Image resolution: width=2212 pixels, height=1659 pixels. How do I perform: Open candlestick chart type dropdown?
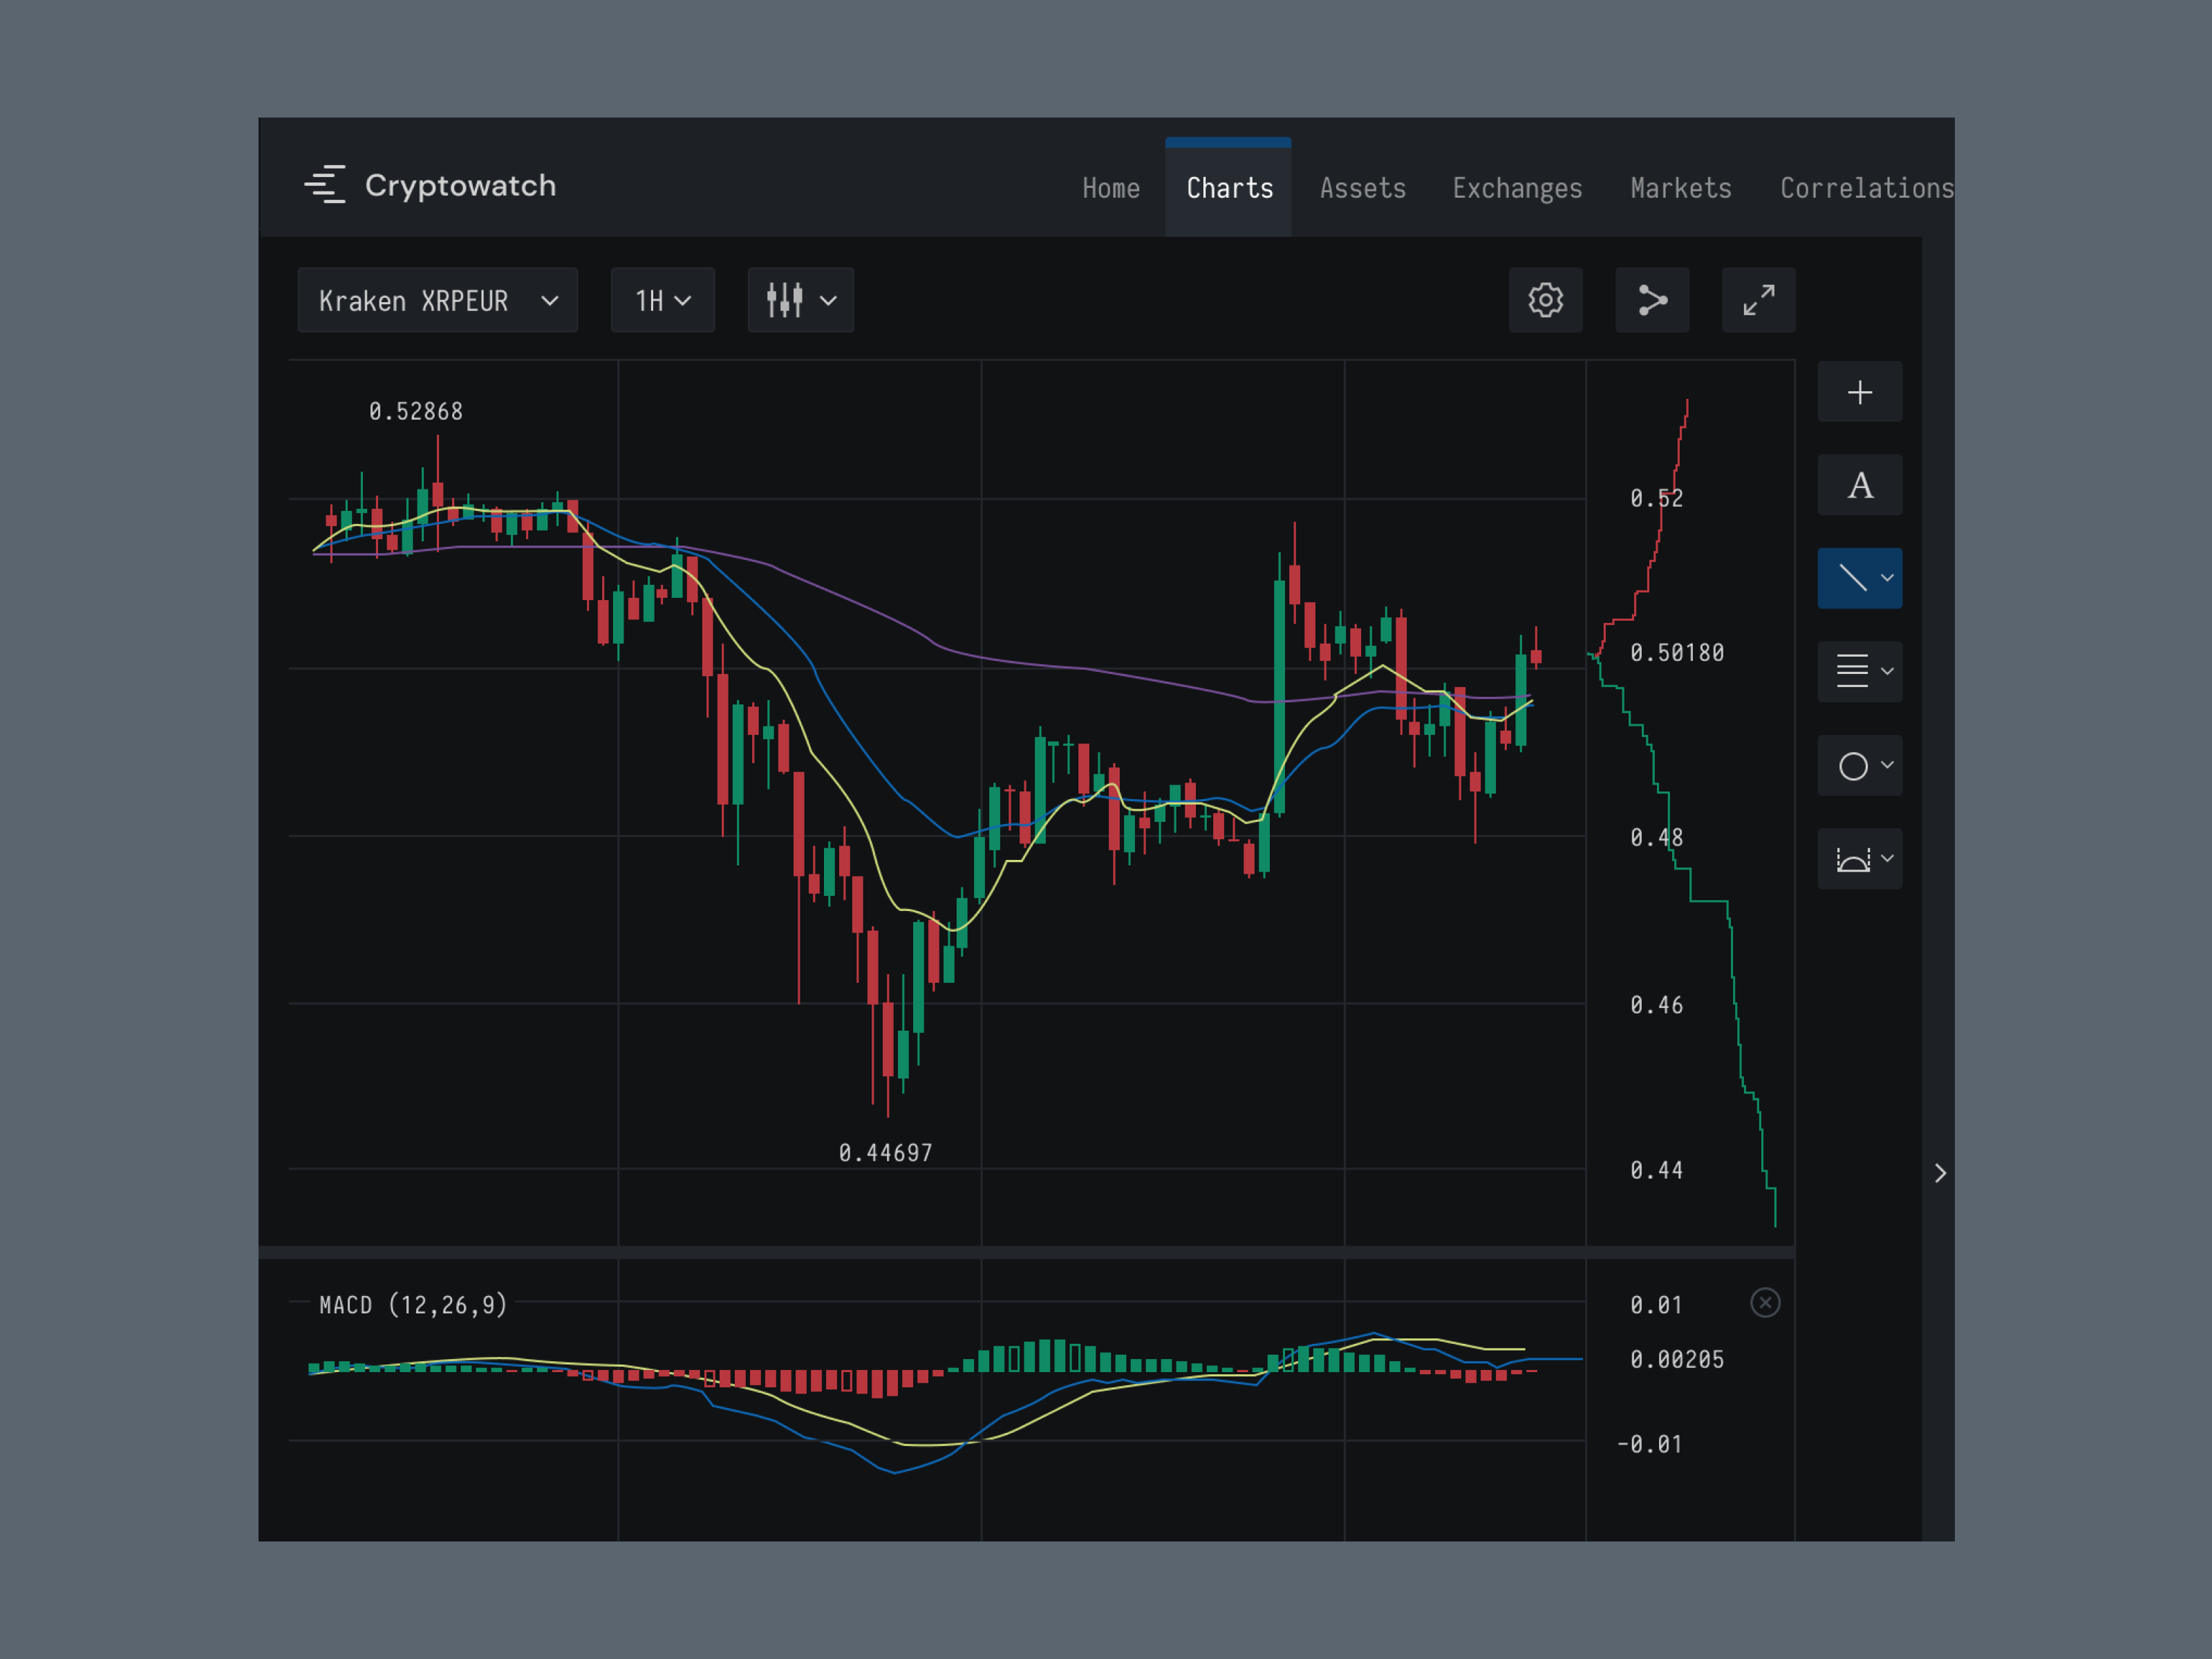[800, 300]
